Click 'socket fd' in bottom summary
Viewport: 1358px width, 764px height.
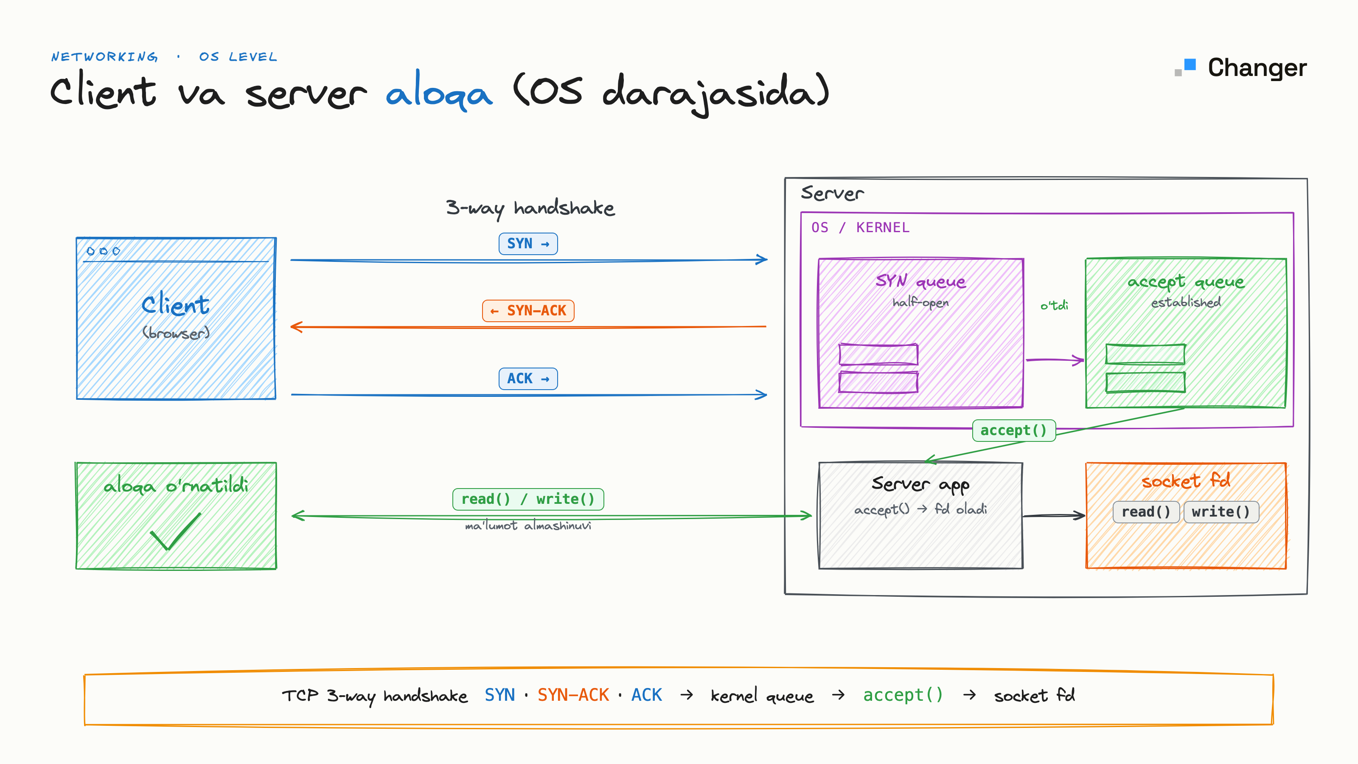click(x=1034, y=696)
